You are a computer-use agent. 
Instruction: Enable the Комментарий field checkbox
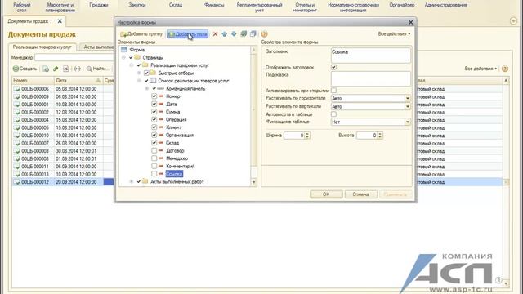154,166
